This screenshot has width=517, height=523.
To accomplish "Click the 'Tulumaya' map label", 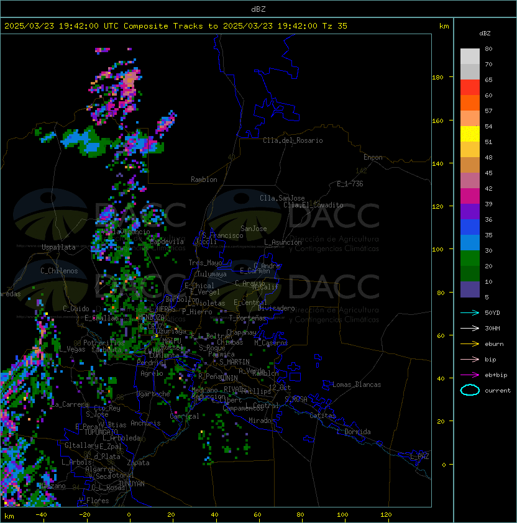I will point(212,274).
